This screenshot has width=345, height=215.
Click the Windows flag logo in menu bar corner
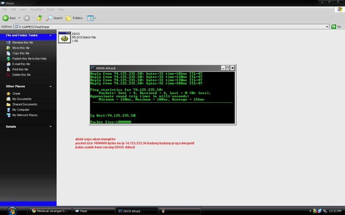340,9
